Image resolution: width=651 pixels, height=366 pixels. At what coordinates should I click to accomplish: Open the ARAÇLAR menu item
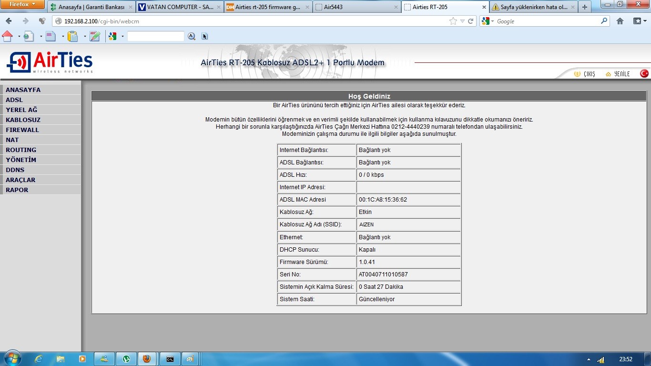(x=41, y=180)
